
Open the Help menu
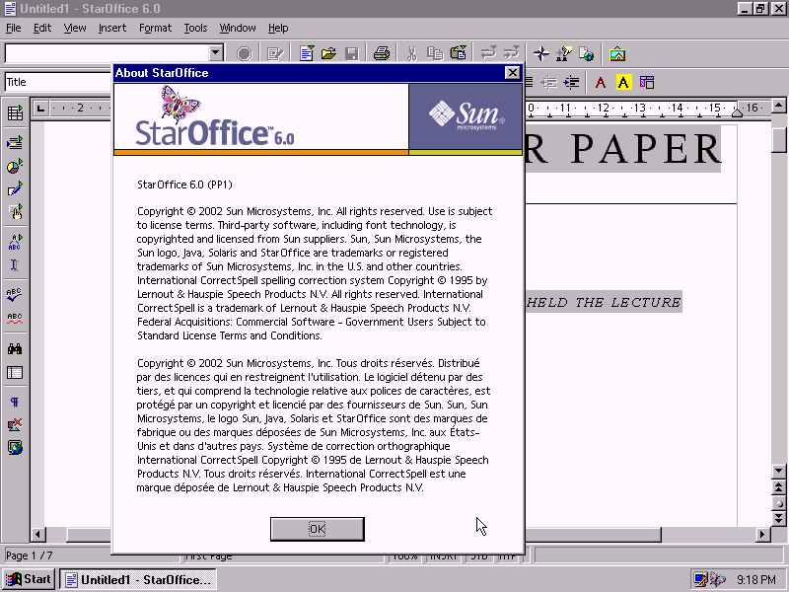278,28
